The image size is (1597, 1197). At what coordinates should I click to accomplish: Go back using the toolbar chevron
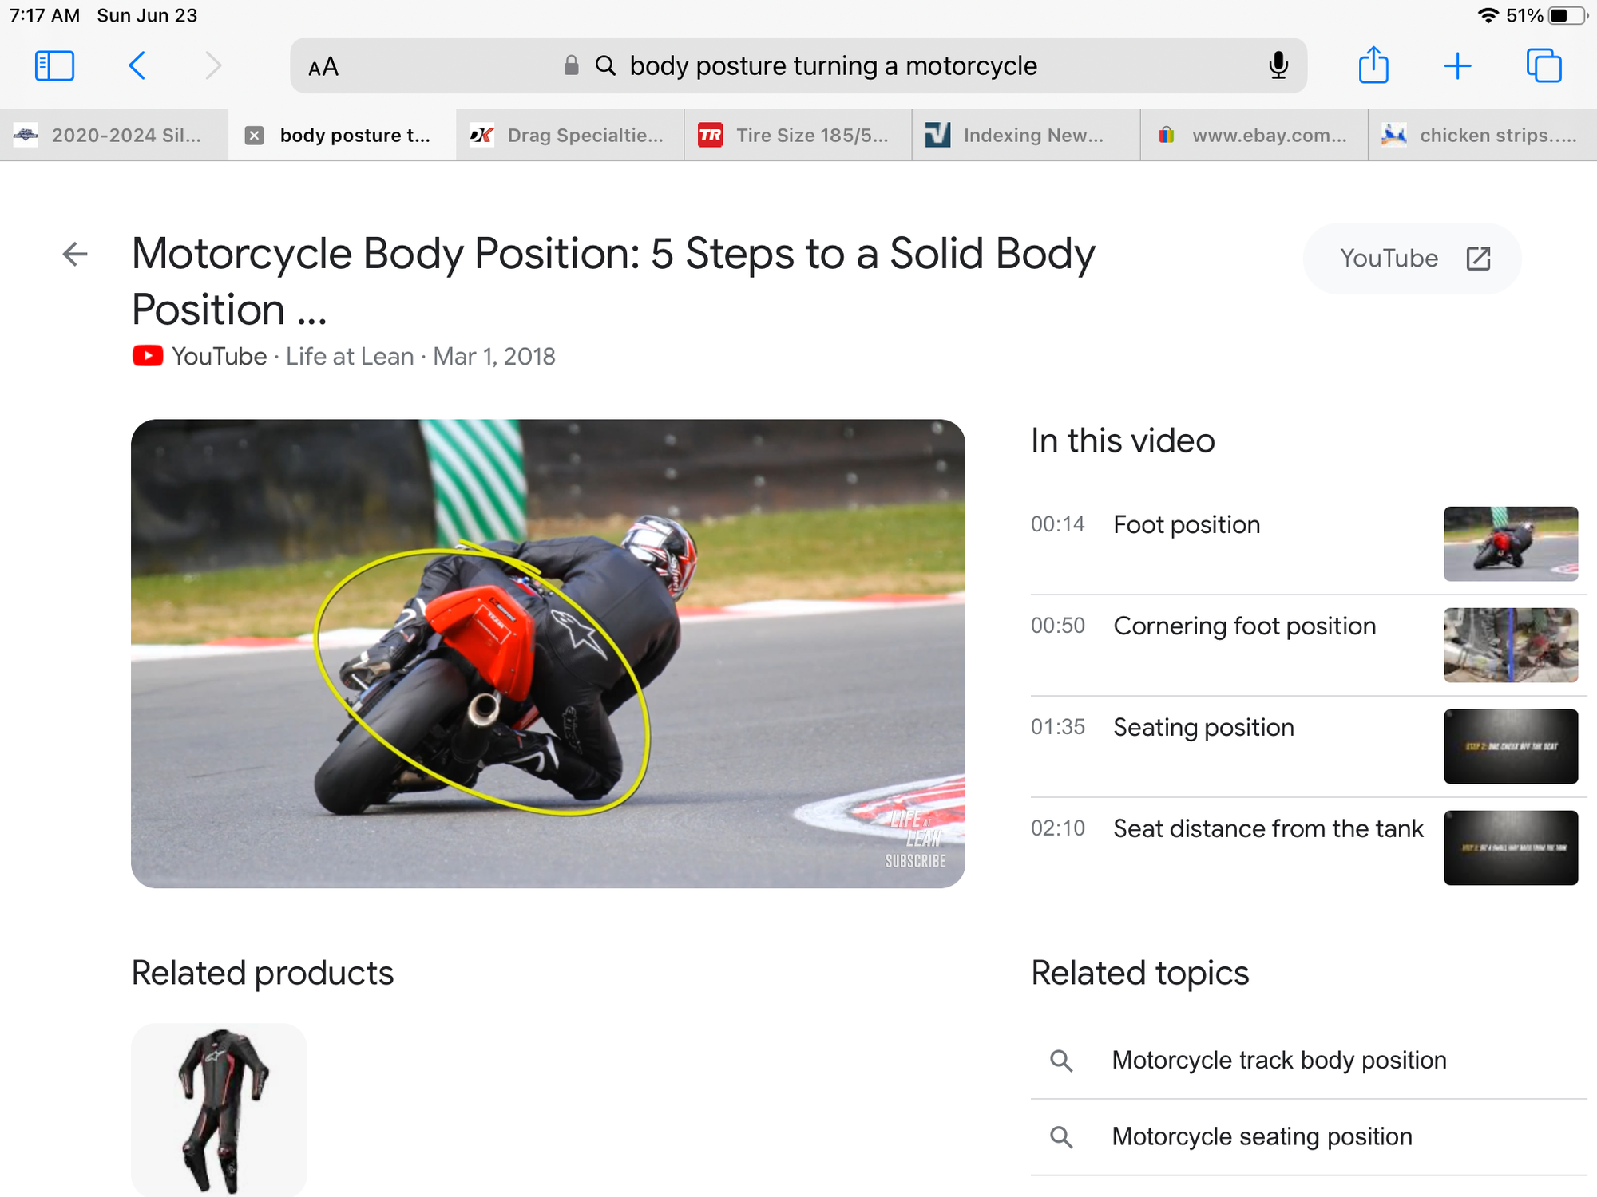137,65
